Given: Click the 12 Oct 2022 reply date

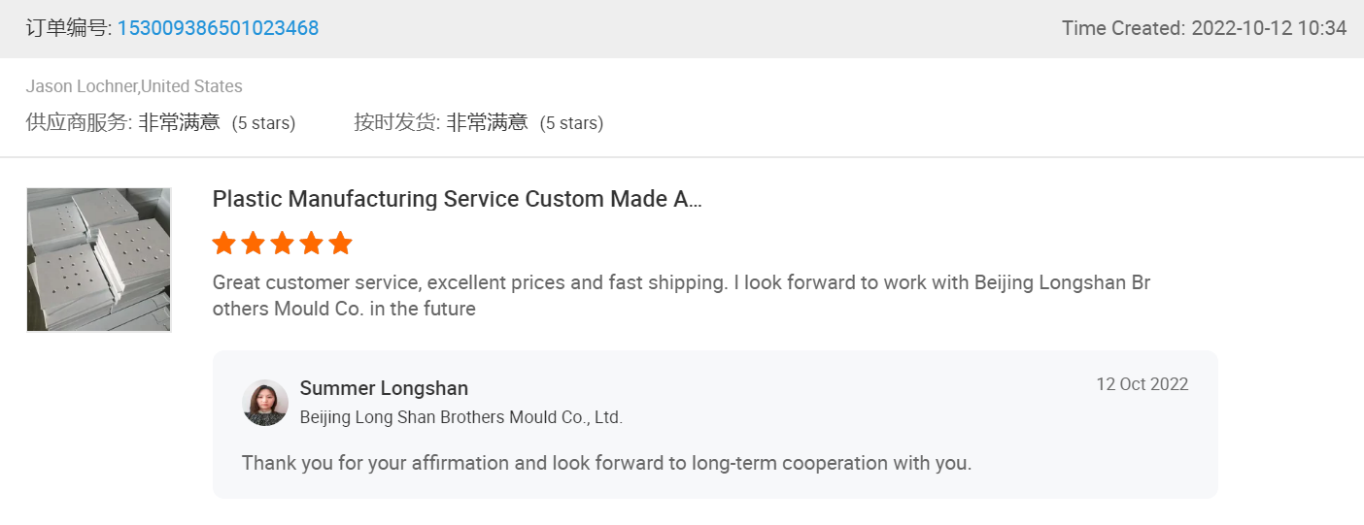Looking at the screenshot, I should click(1142, 384).
